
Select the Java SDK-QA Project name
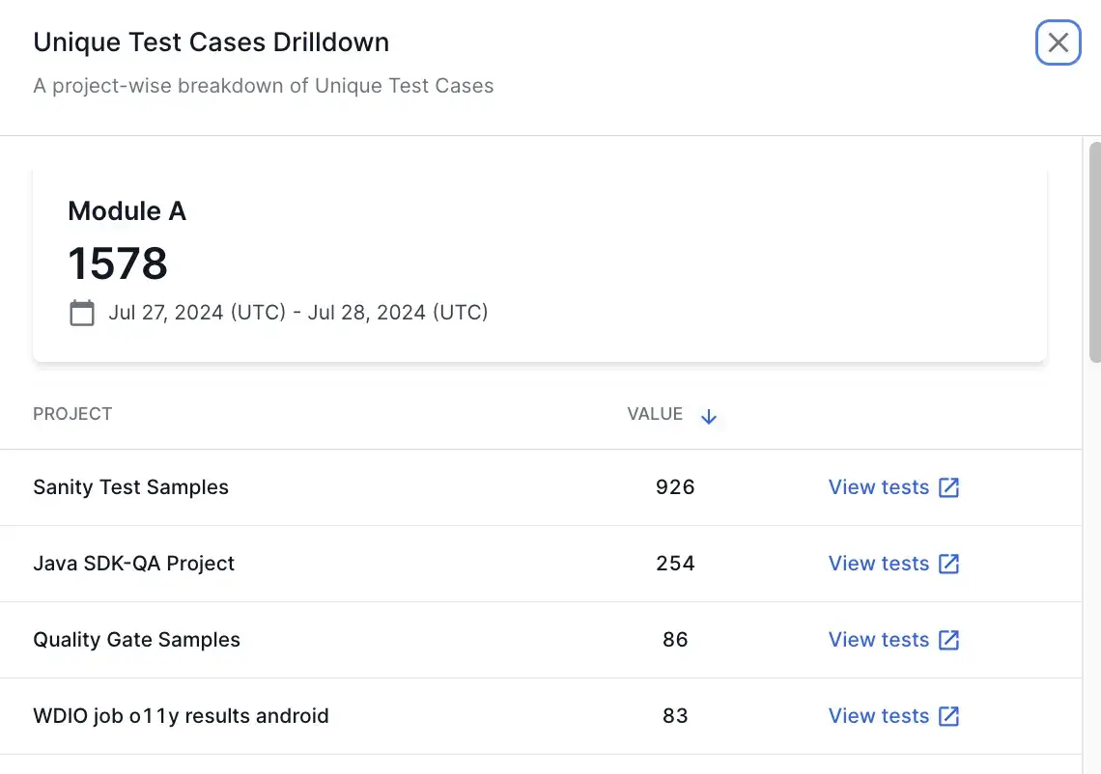tap(133, 564)
